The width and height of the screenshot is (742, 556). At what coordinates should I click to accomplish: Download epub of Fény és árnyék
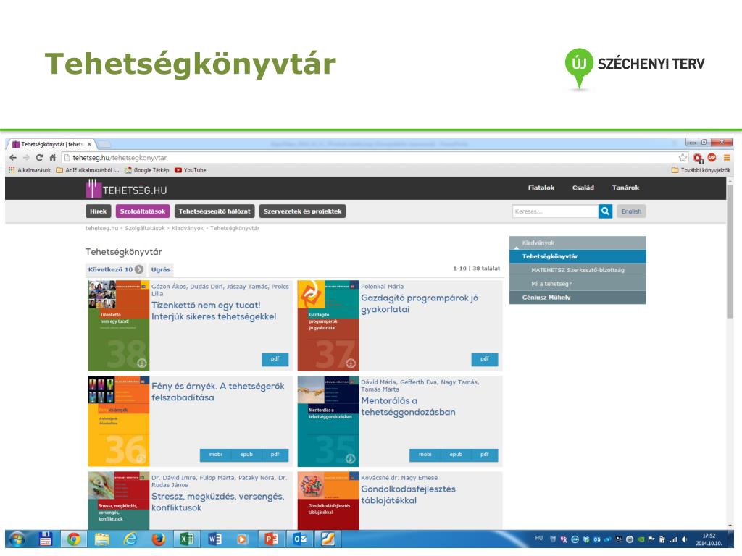tap(246, 455)
